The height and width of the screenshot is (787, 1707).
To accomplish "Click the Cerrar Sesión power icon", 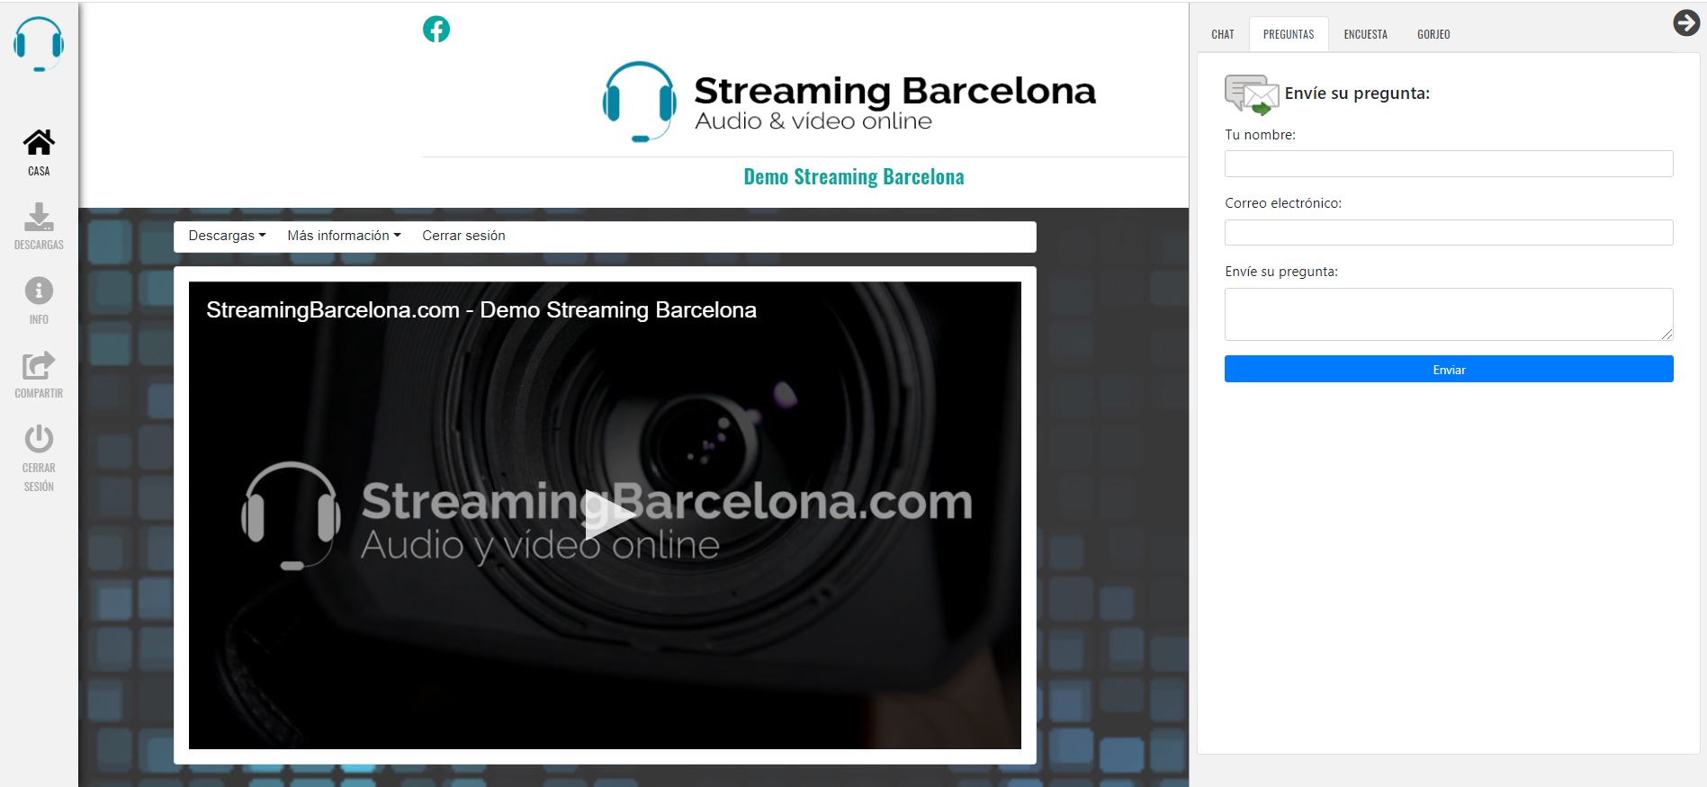I will click(x=39, y=440).
